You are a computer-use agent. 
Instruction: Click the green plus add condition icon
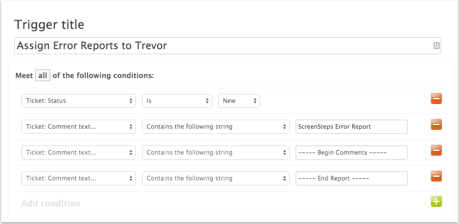[436, 202]
